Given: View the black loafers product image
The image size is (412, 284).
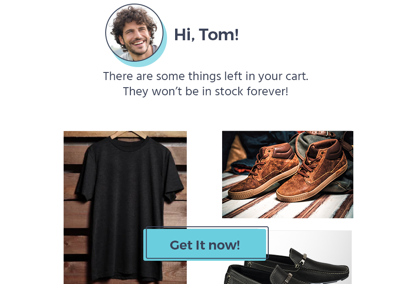Looking at the screenshot, I should (x=288, y=257).
